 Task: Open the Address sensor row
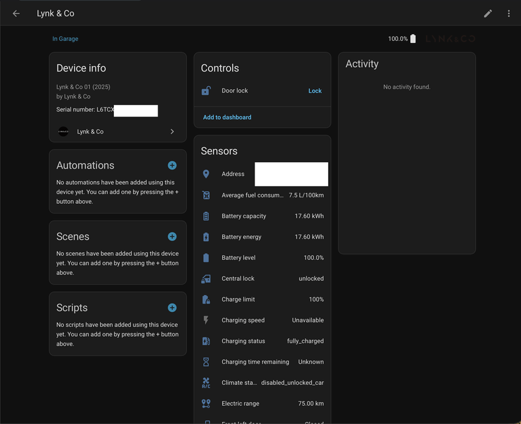click(262, 174)
